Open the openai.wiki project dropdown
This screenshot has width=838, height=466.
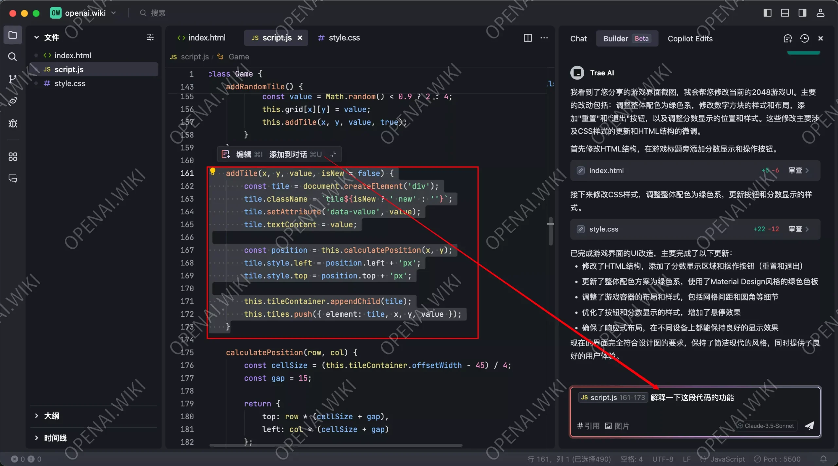[114, 13]
